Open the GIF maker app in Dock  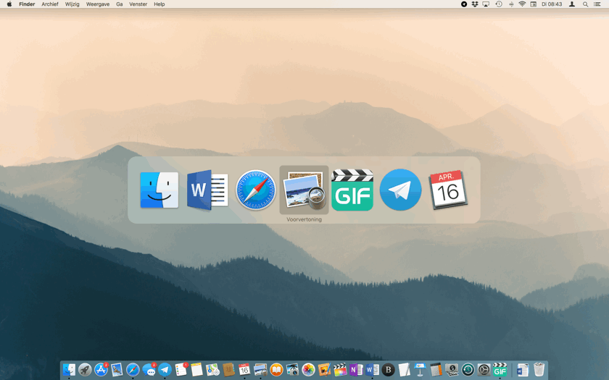(x=500, y=370)
